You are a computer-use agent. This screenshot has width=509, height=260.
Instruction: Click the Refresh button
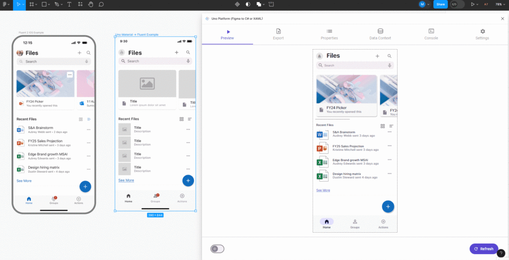pos(483,249)
